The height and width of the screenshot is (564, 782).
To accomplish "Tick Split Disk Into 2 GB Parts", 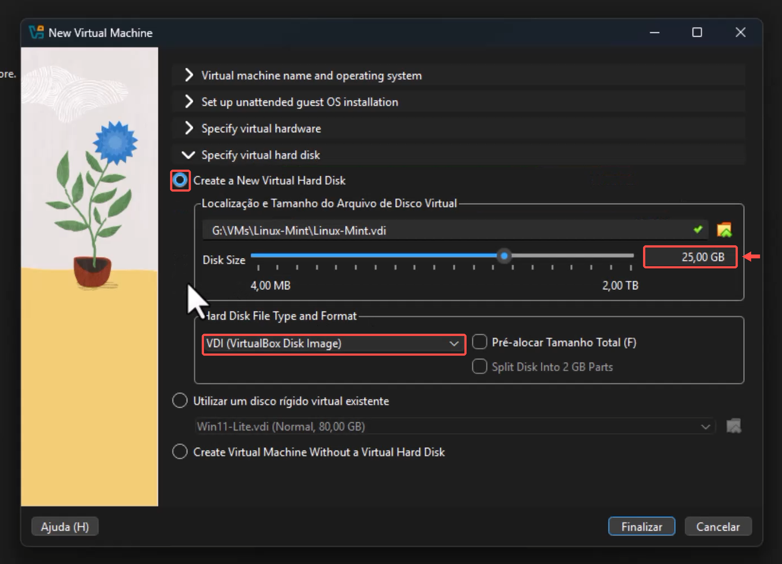I will (480, 366).
